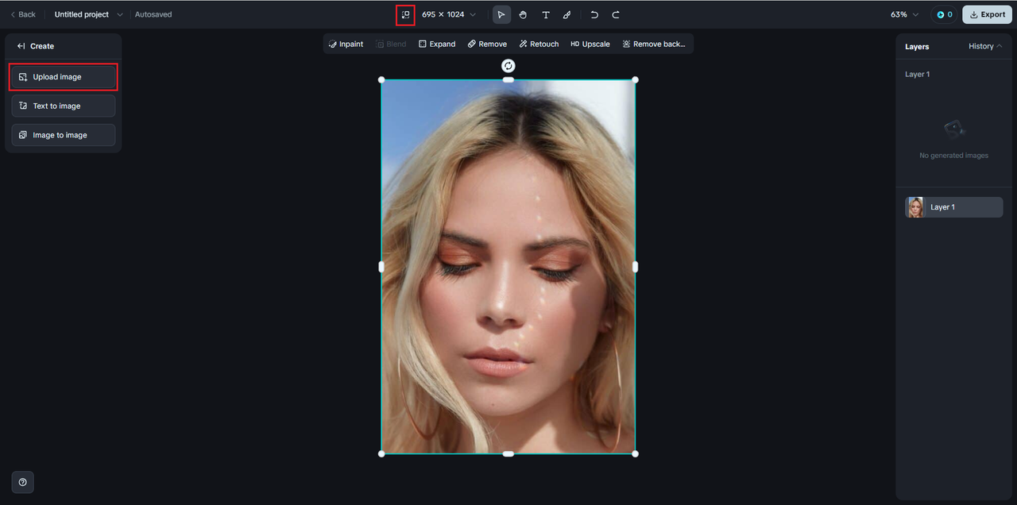
Task: Go back using the Back button
Action: coord(23,14)
